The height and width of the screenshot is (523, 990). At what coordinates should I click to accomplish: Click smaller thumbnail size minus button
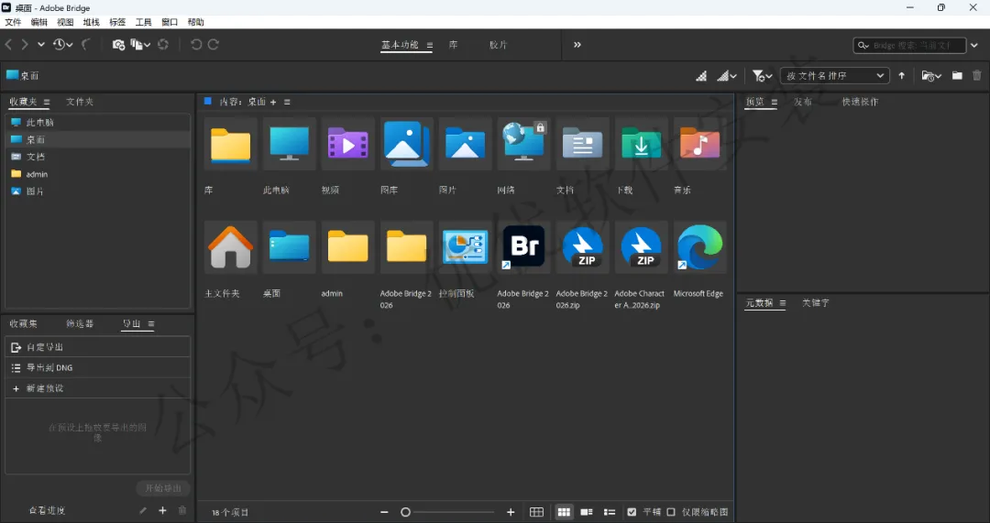[x=384, y=512]
